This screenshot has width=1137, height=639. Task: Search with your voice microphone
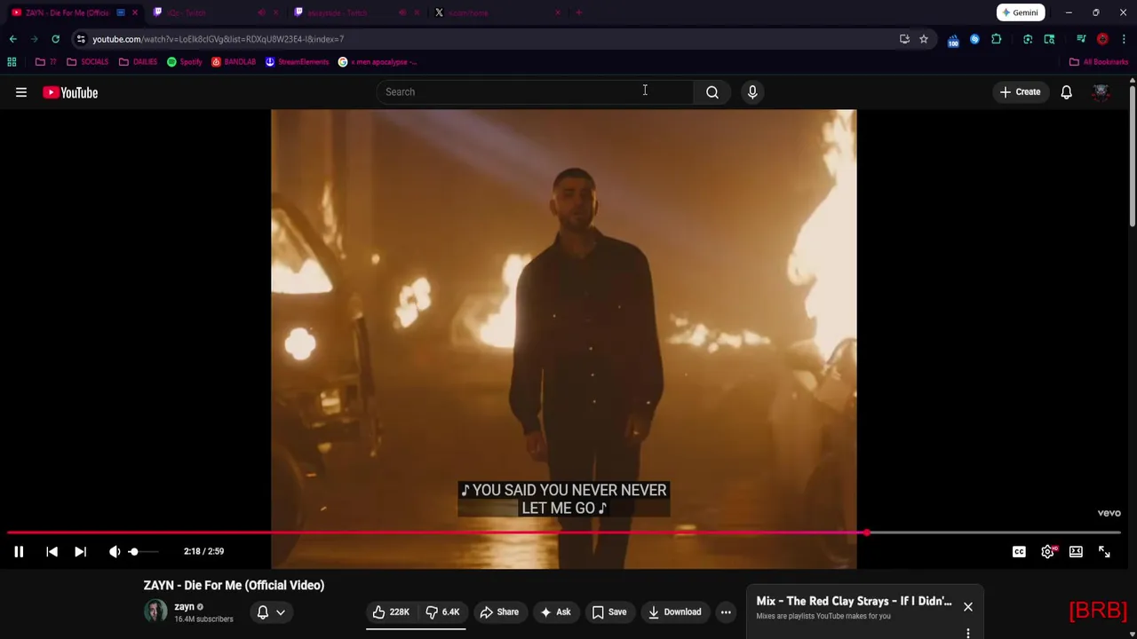752,91
